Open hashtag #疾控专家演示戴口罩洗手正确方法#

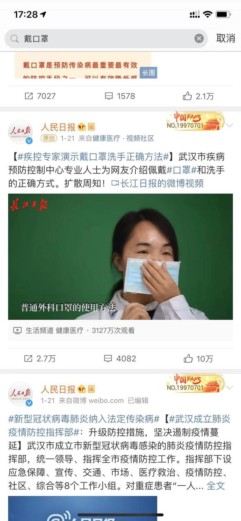click(x=93, y=157)
